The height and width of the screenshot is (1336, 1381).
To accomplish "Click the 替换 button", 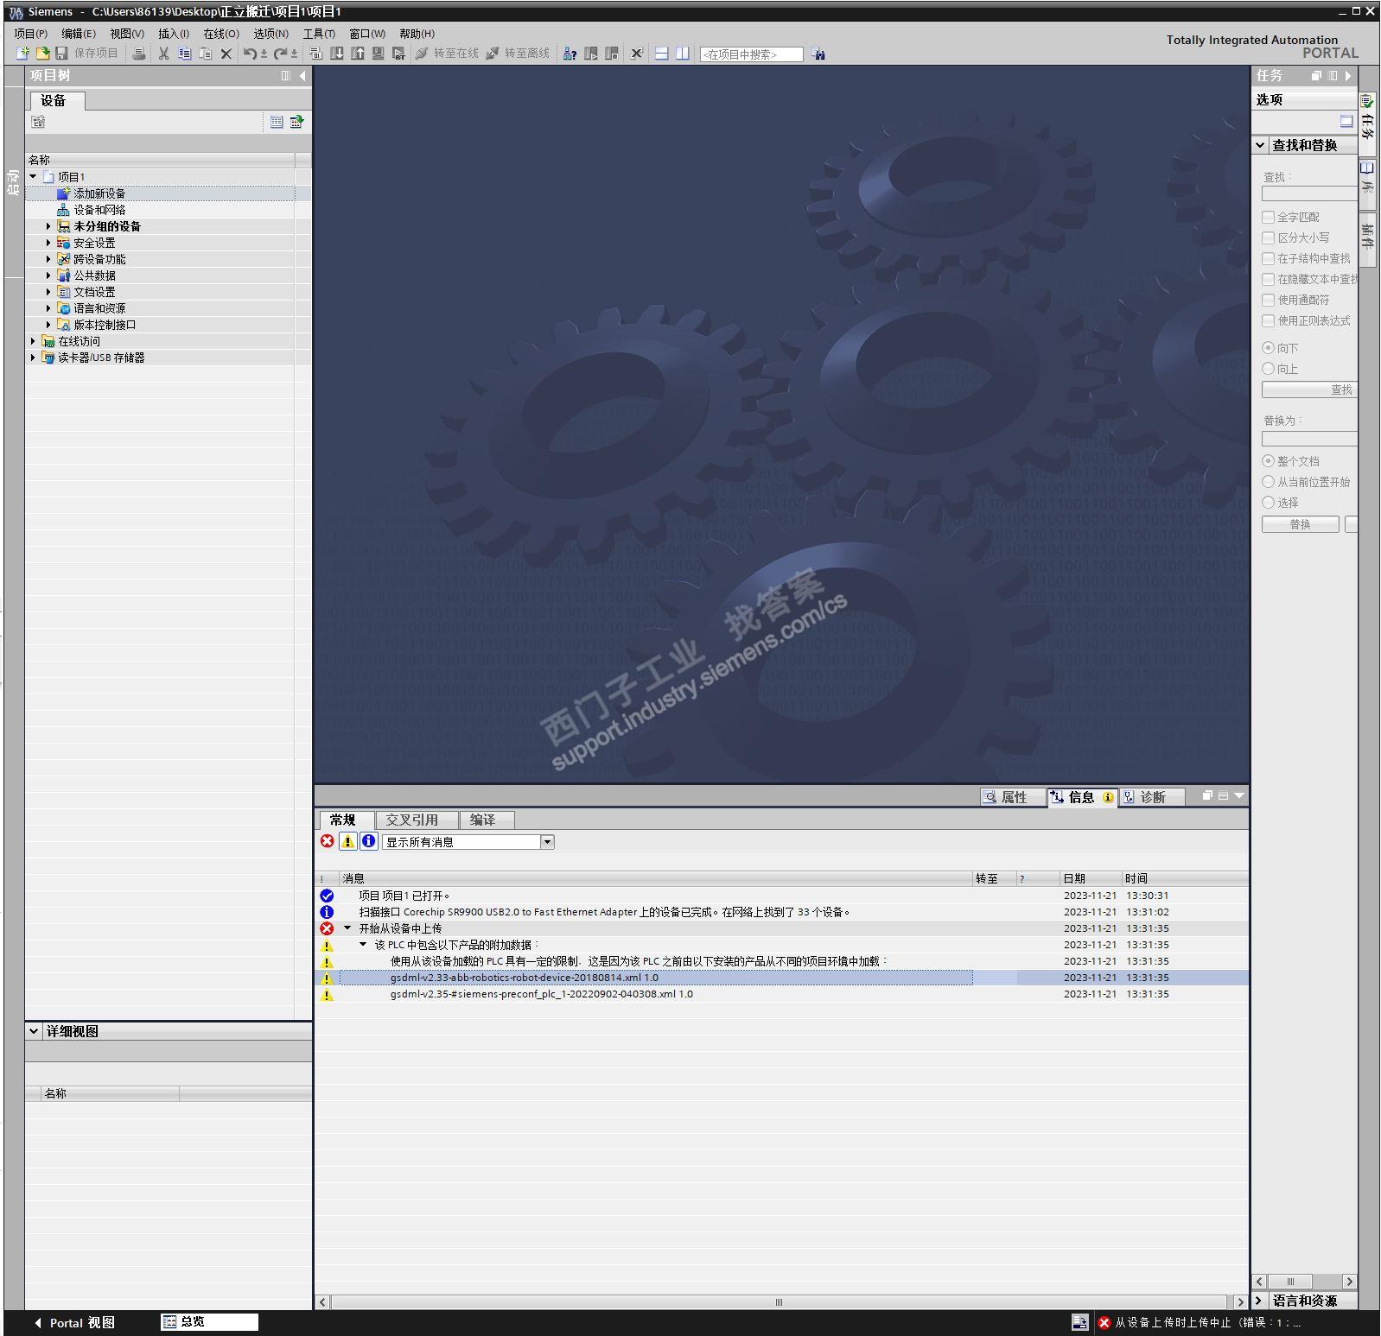I will (1301, 524).
